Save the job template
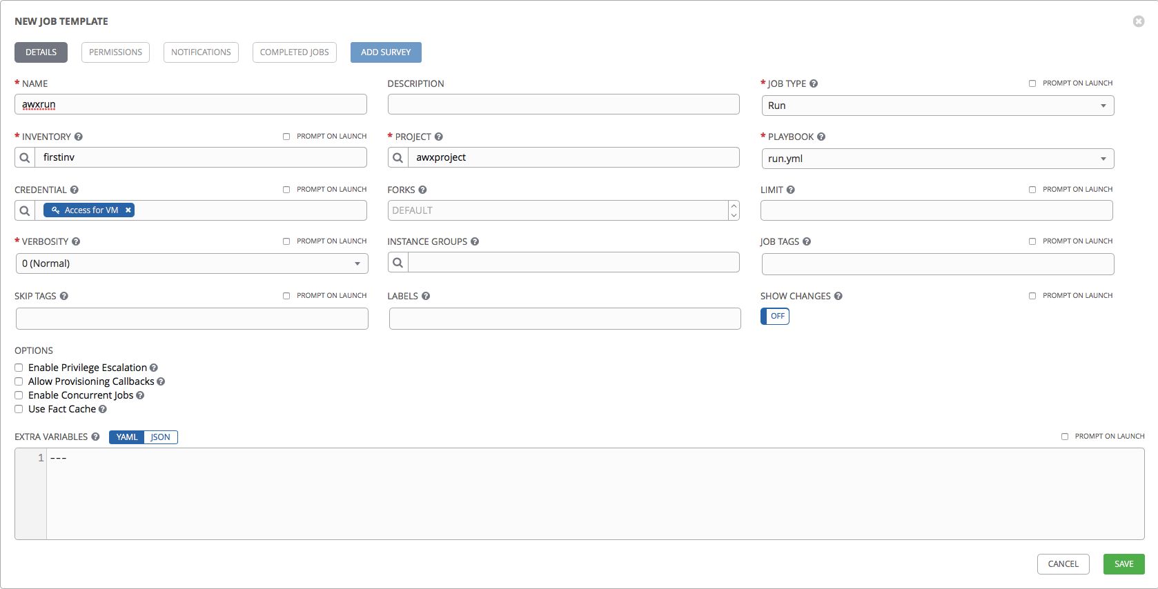This screenshot has height=589, width=1158. [x=1123, y=564]
